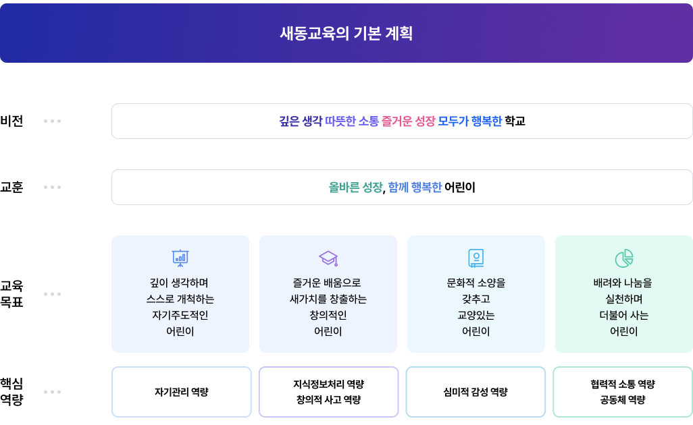Click the pie chart icon
Viewport: 693px width, 425px height.
(x=624, y=258)
